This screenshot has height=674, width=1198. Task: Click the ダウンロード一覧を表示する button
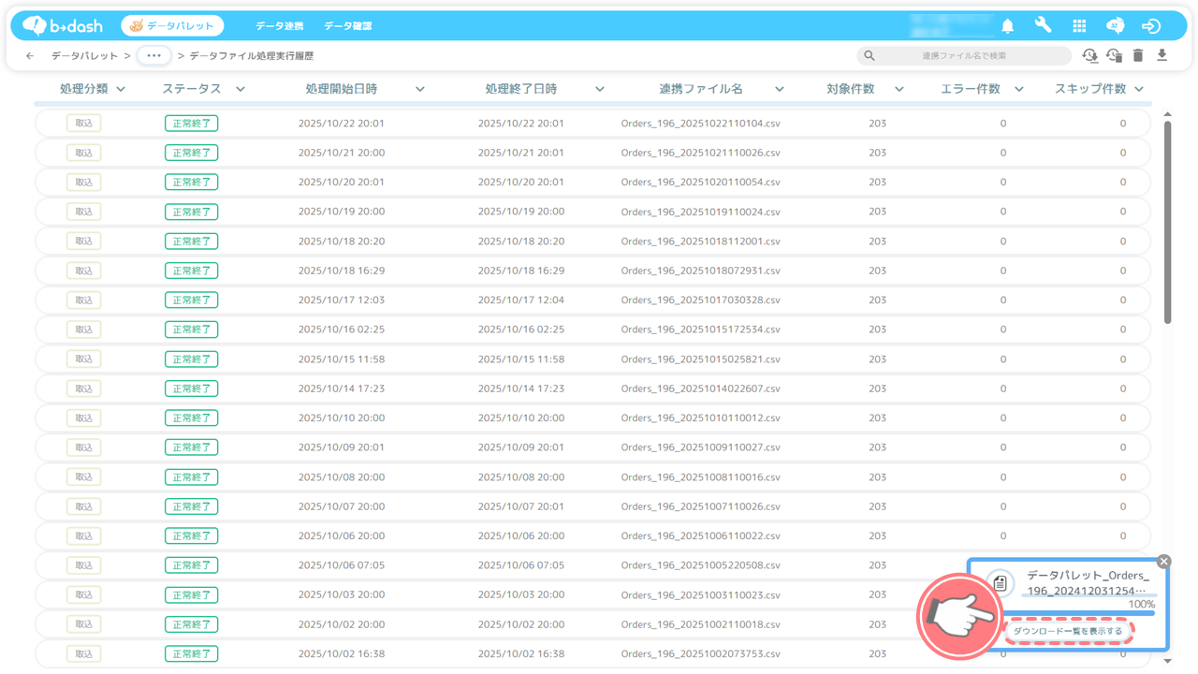(1068, 631)
